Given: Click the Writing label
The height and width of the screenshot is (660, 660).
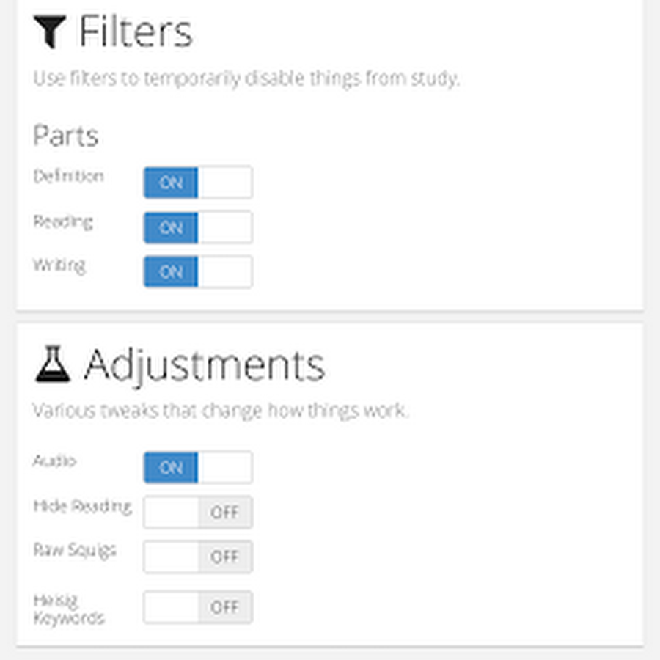Looking at the screenshot, I should (59, 265).
